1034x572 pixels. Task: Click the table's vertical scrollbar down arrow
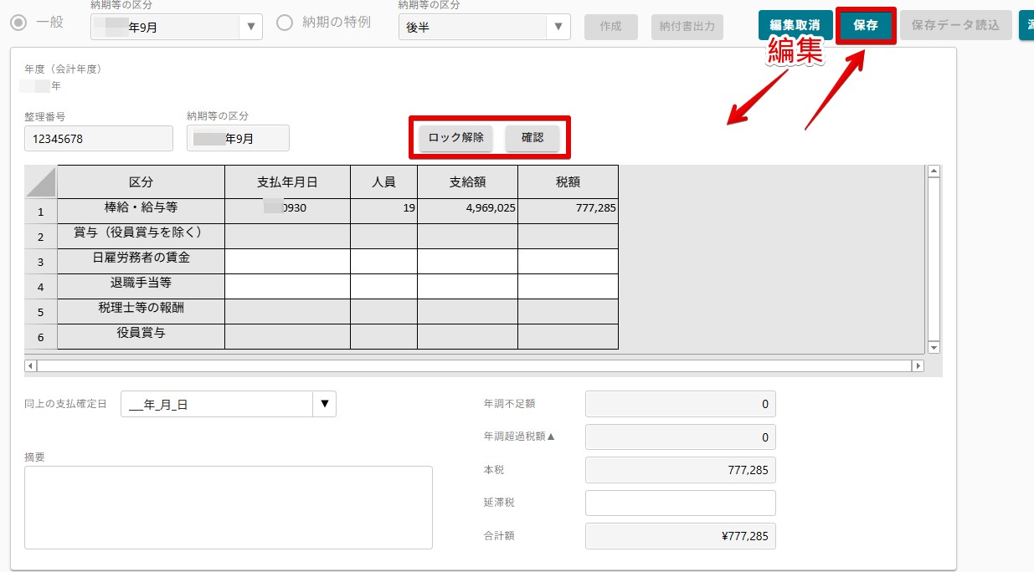tap(934, 347)
